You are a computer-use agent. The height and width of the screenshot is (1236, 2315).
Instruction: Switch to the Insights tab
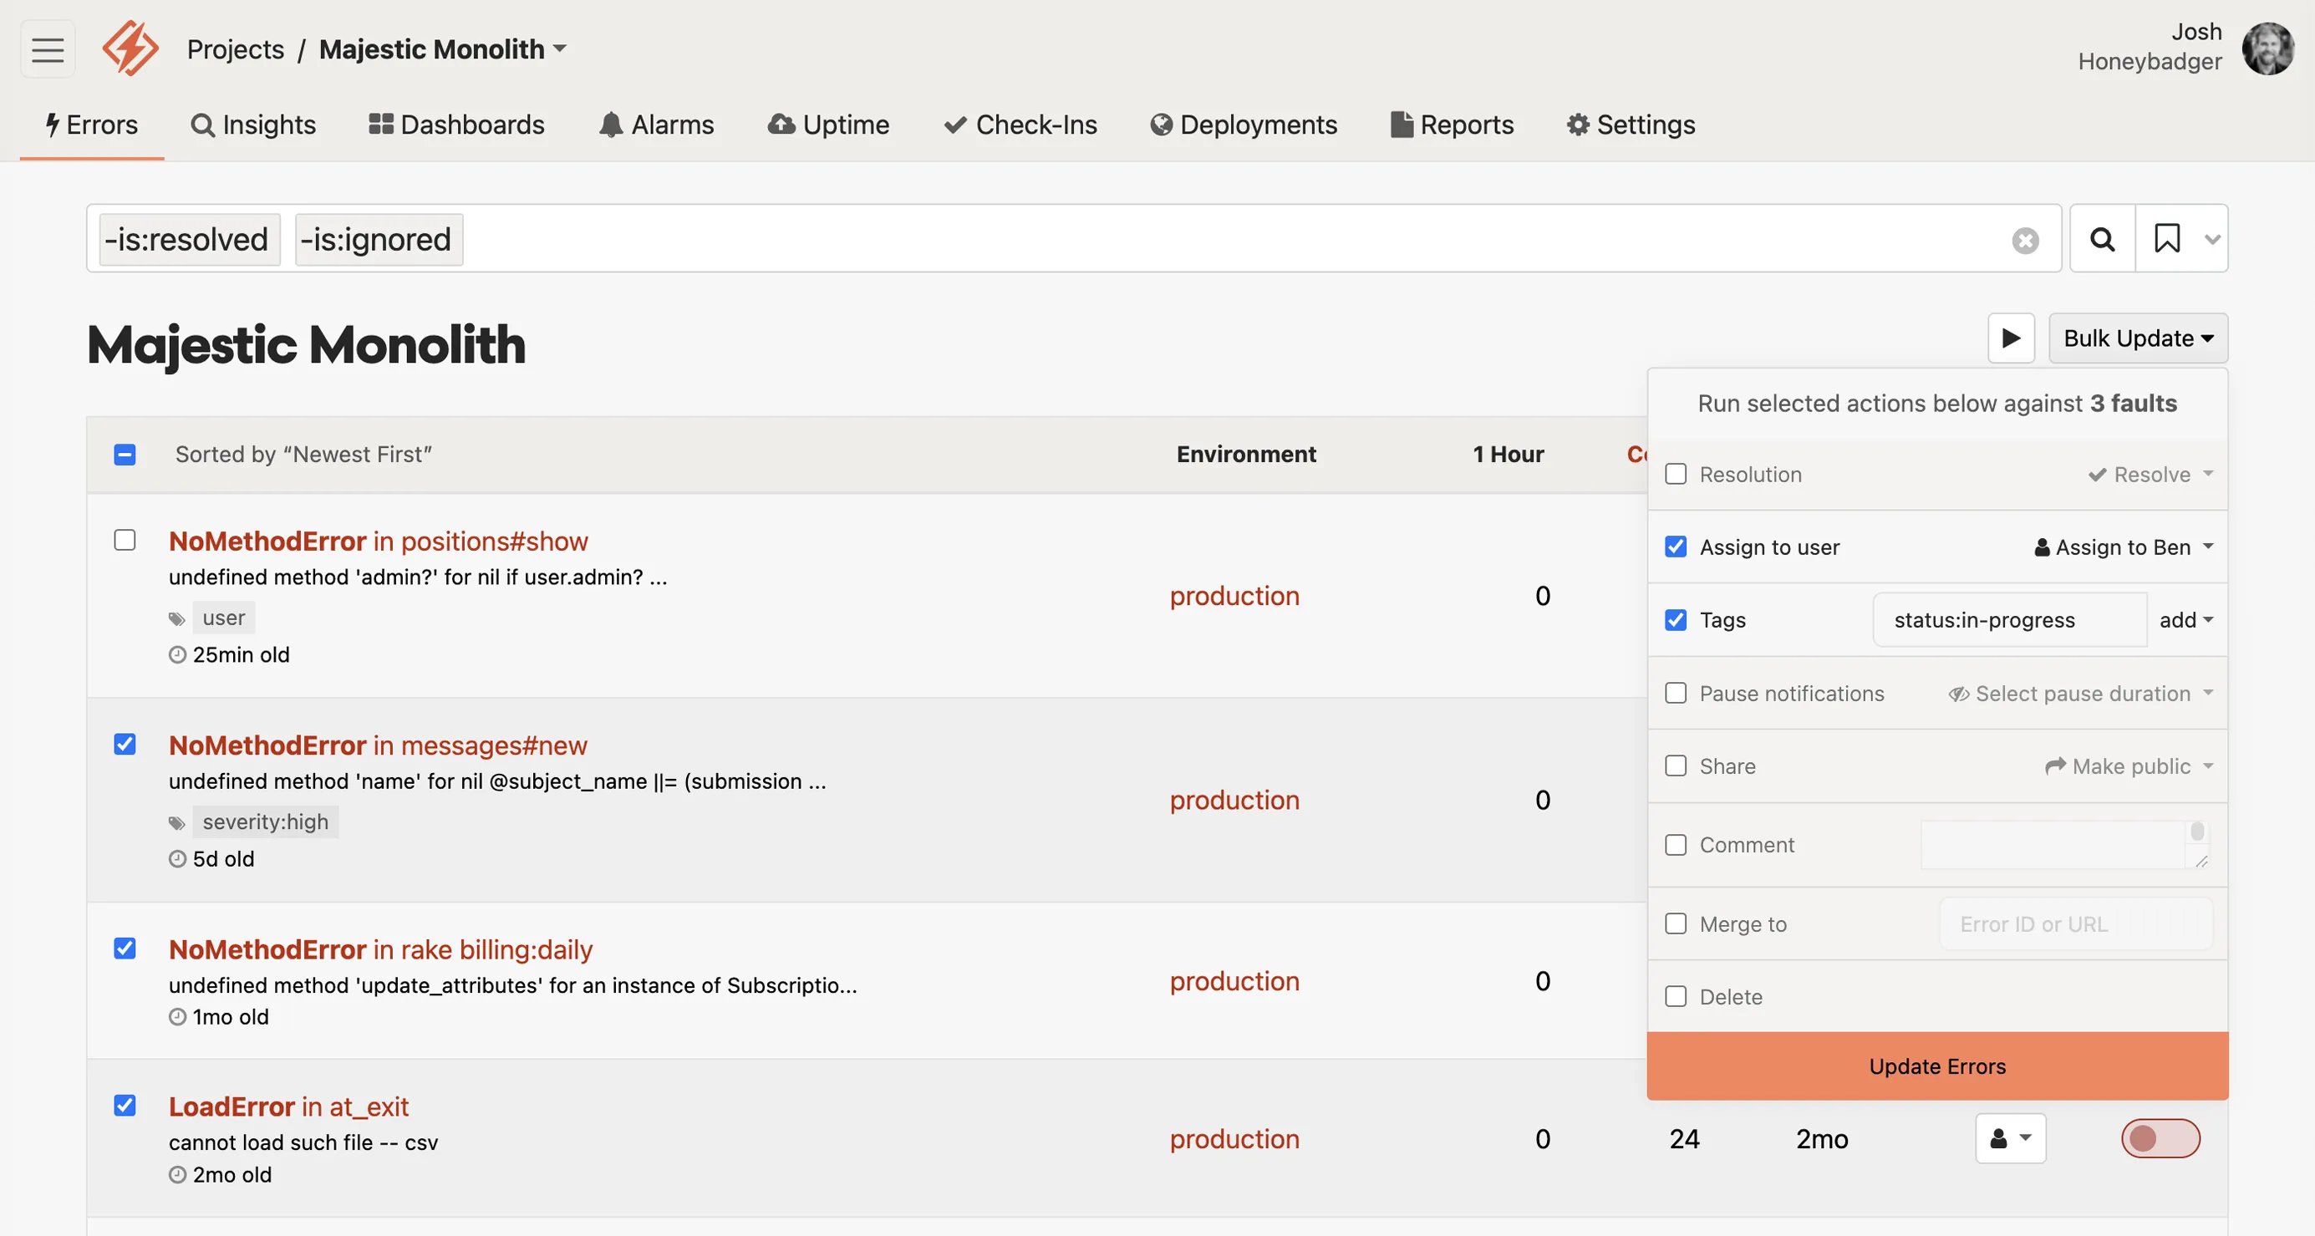(254, 125)
